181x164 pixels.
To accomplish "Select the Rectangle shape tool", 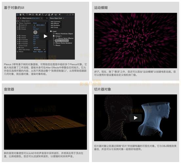I will point(37,14).
